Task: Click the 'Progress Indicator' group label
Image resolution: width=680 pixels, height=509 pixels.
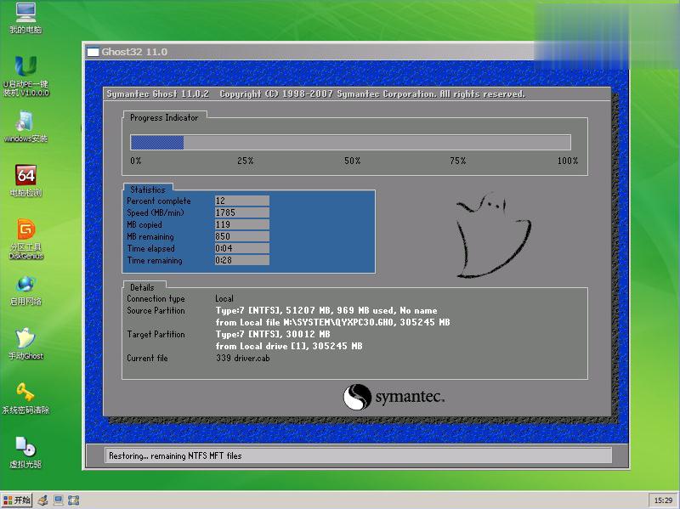Action: [x=164, y=117]
